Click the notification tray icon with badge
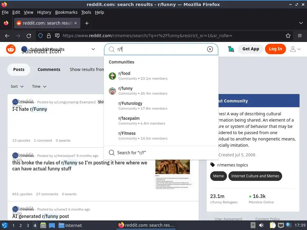This screenshot has height=230, width=307. click(x=289, y=225)
